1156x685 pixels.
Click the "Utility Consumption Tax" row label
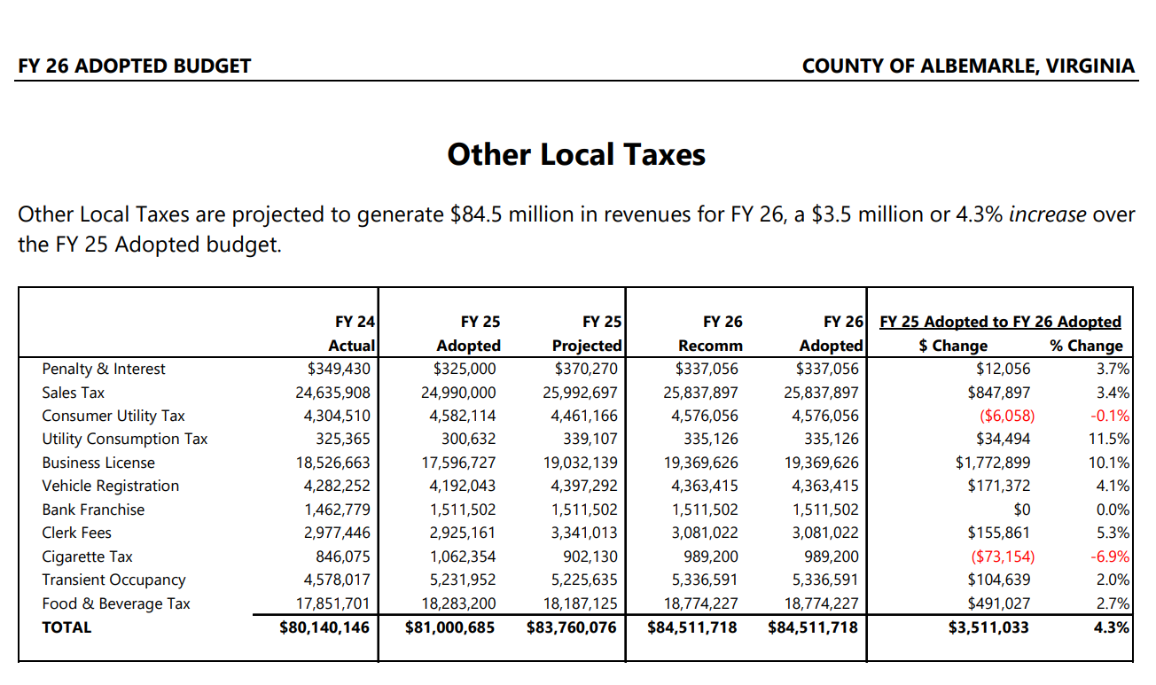click(x=125, y=439)
